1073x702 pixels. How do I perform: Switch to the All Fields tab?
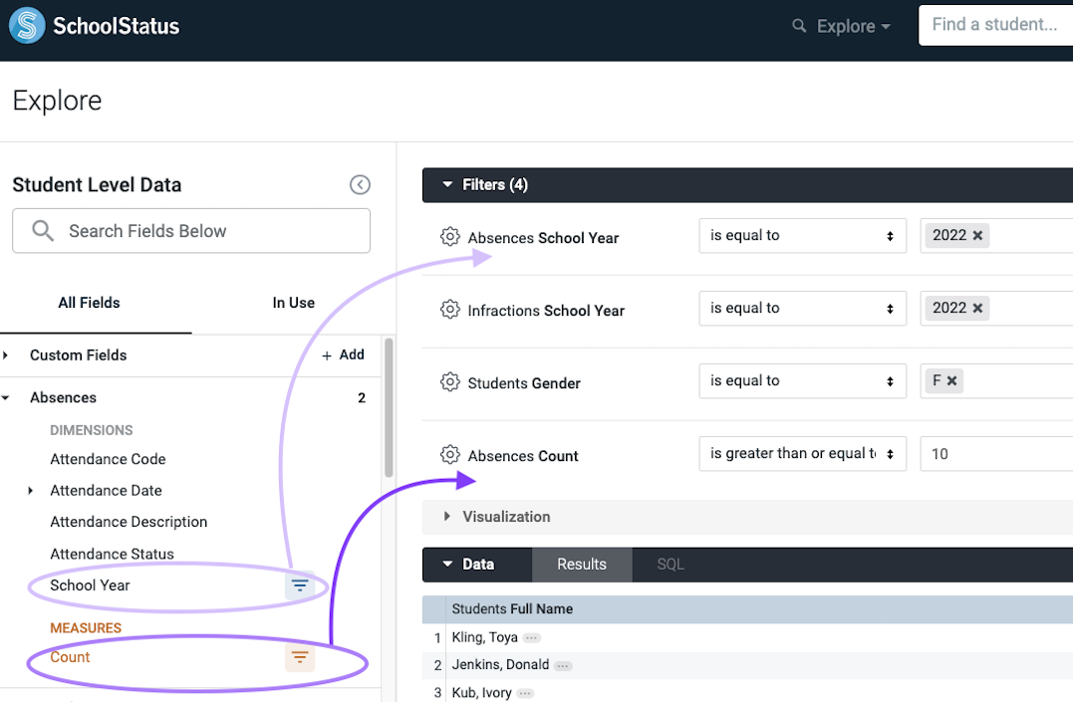[x=89, y=303]
